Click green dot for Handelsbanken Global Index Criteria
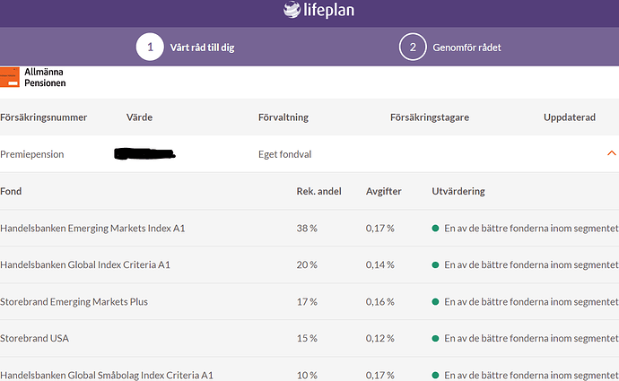The image size is (619, 381). [x=435, y=265]
